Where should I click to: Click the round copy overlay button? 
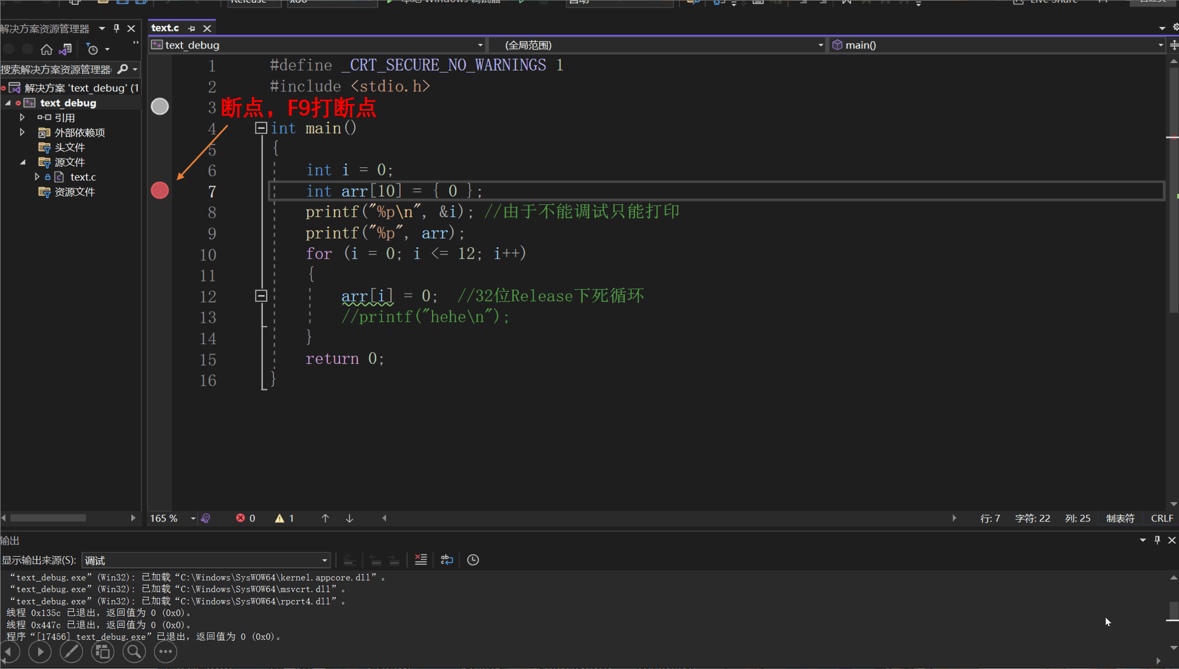tap(103, 652)
